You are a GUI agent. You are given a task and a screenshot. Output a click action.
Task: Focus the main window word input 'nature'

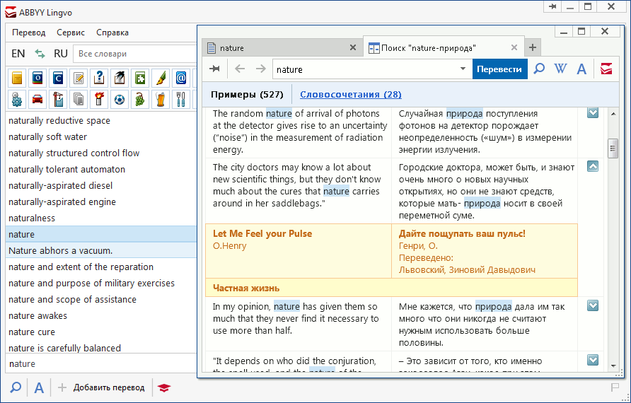[x=101, y=363]
